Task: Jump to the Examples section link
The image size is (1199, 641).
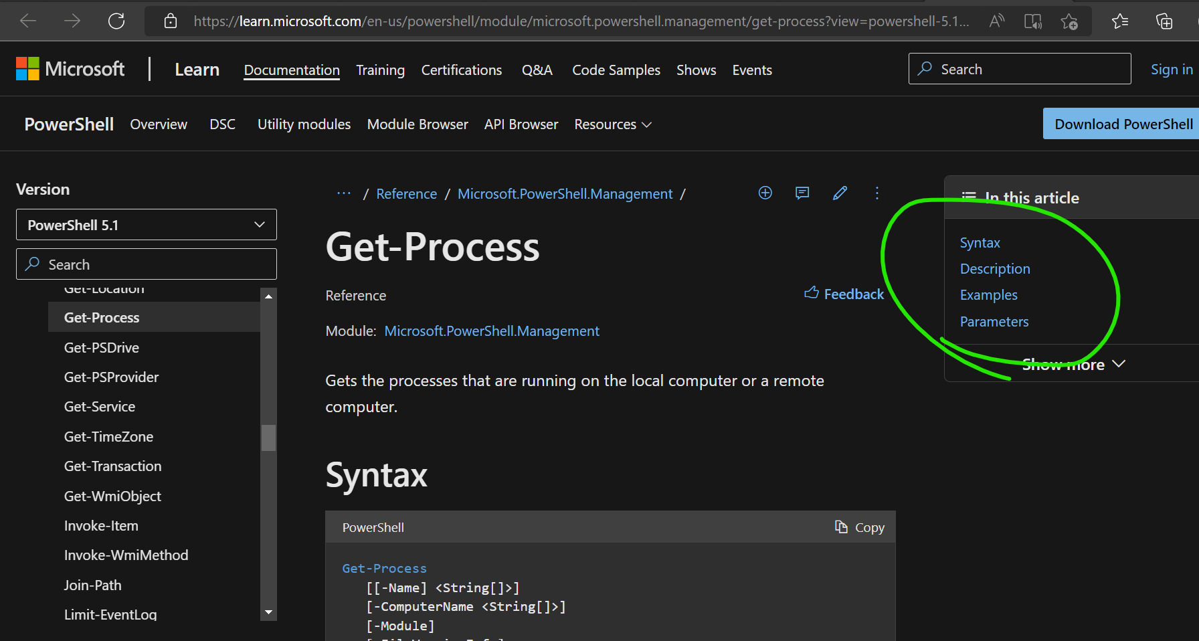Action: (988, 295)
